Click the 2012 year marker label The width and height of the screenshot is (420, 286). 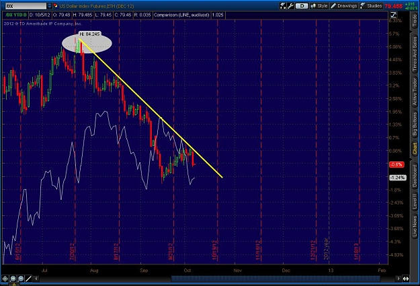pyautogui.click(x=326, y=249)
